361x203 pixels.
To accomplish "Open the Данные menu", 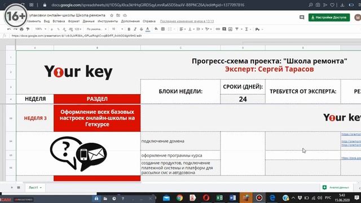I will tap(89, 21).
